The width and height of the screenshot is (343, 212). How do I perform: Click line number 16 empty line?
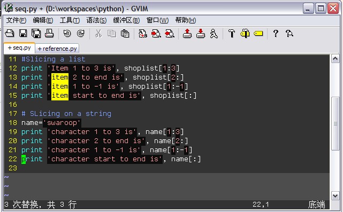coord(13,105)
